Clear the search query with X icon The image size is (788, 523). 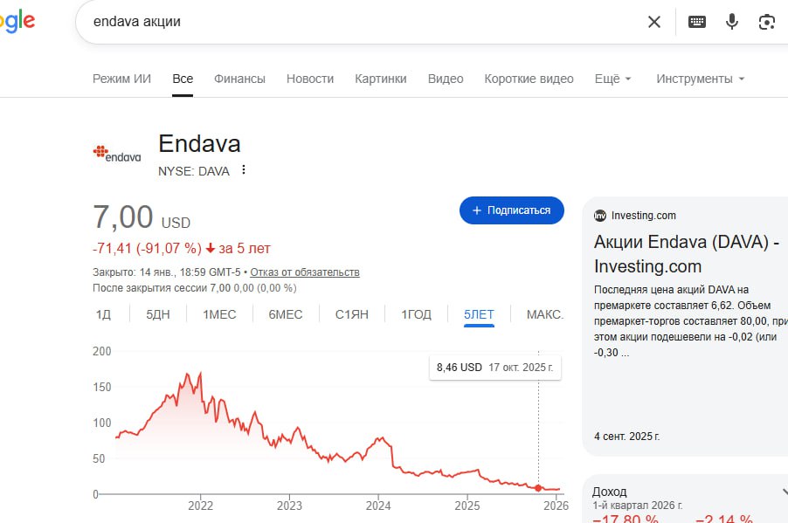tap(653, 22)
